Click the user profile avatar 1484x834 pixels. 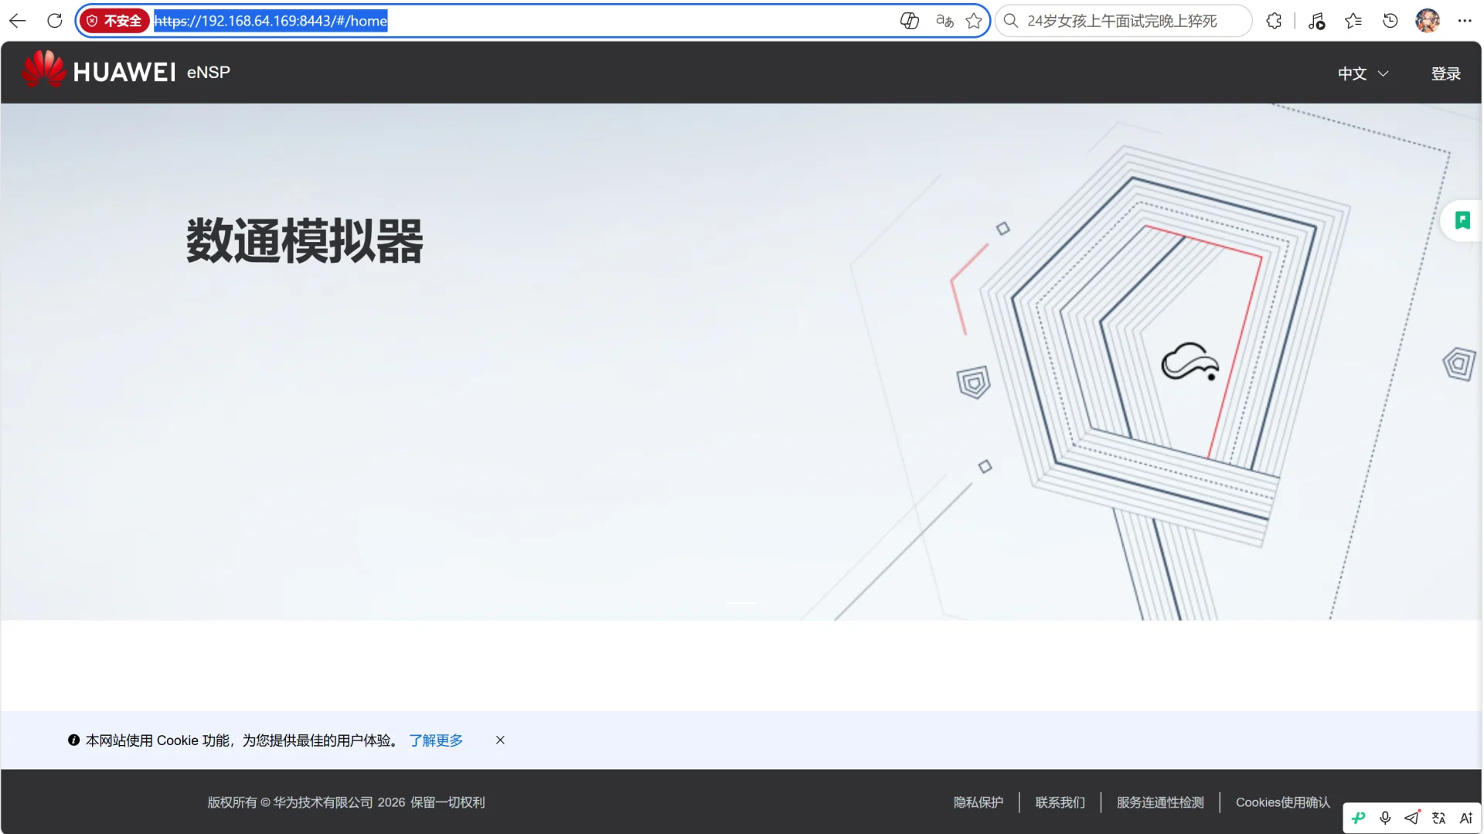pyautogui.click(x=1428, y=21)
